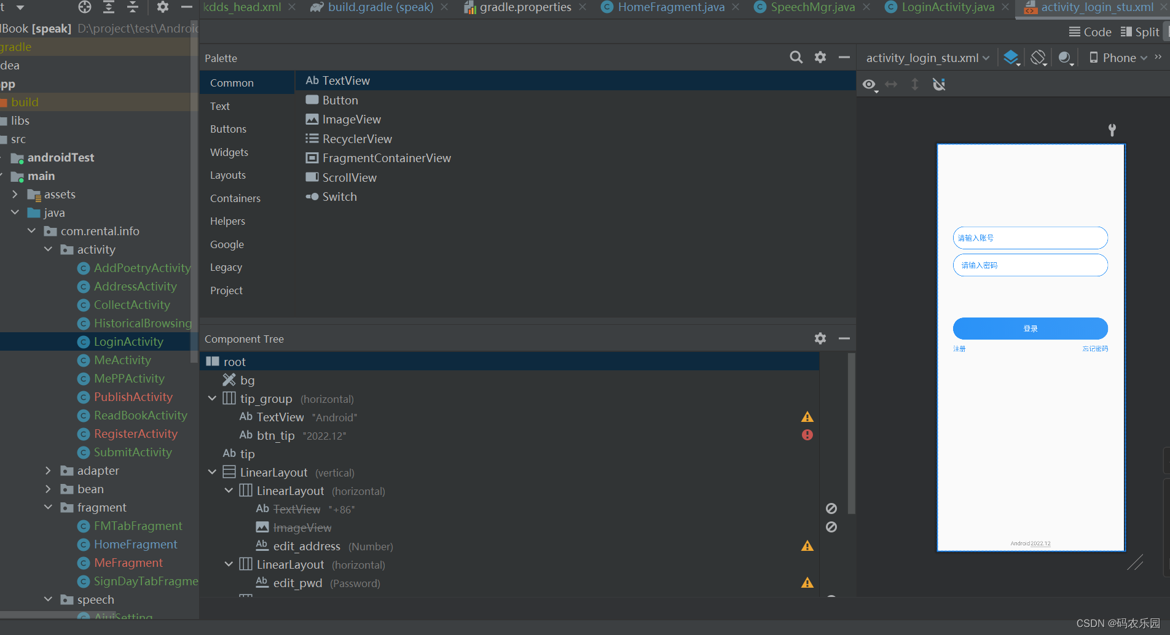
Task: Toggle view options eye icon
Action: pos(870,85)
